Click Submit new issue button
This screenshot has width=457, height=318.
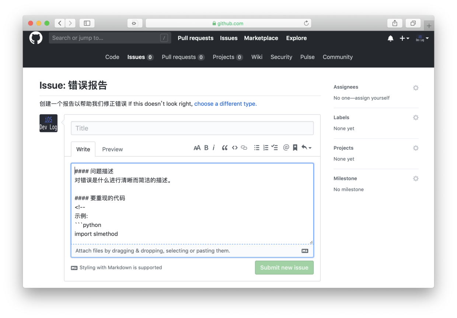tap(284, 268)
